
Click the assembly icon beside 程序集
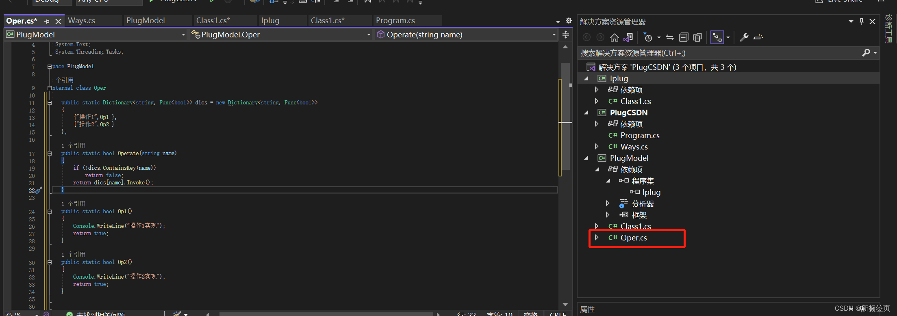[623, 181]
